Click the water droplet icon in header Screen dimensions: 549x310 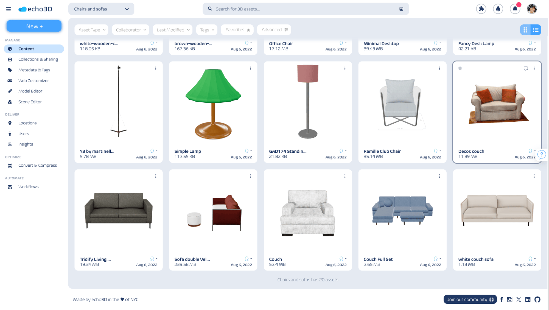[x=498, y=9]
